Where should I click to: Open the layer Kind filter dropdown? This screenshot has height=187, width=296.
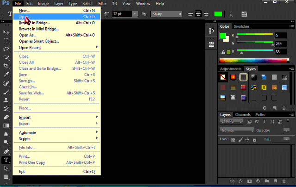click(x=231, y=121)
